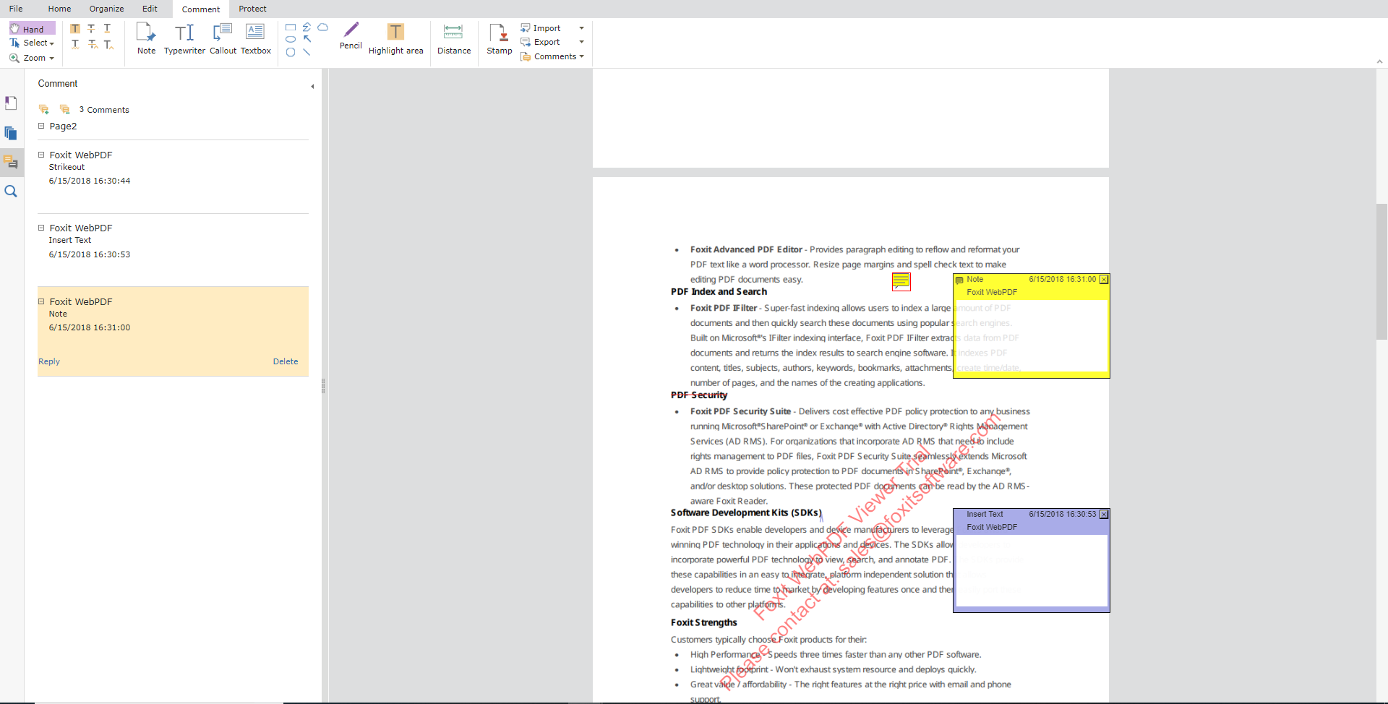
Task: Collapse the Note comment entry
Action: [41, 301]
